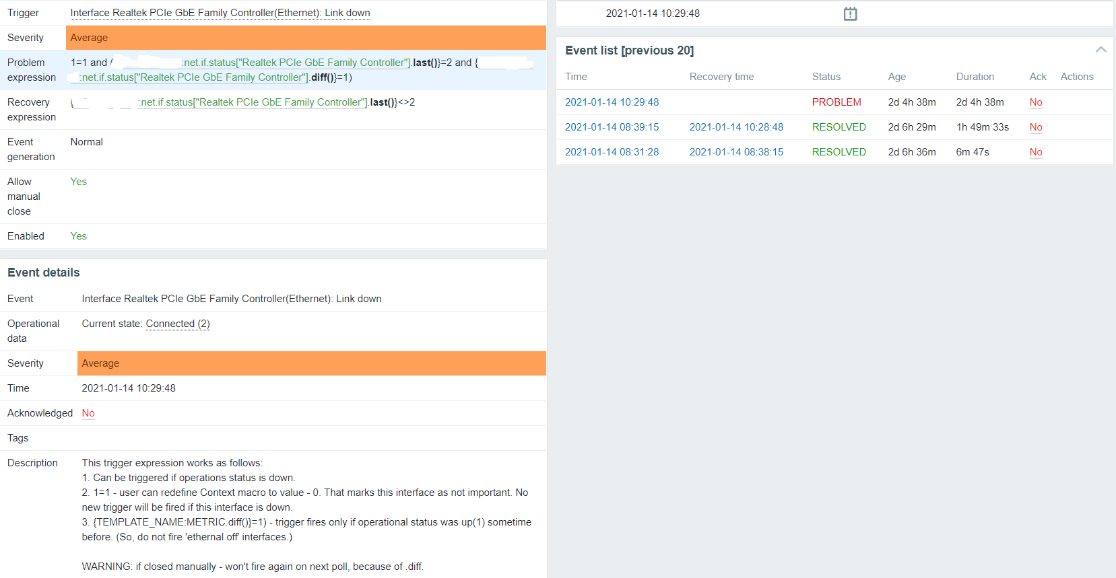Click the 'Connected (2)' operational data value
This screenshot has width=1116, height=578.
[x=178, y=324]
